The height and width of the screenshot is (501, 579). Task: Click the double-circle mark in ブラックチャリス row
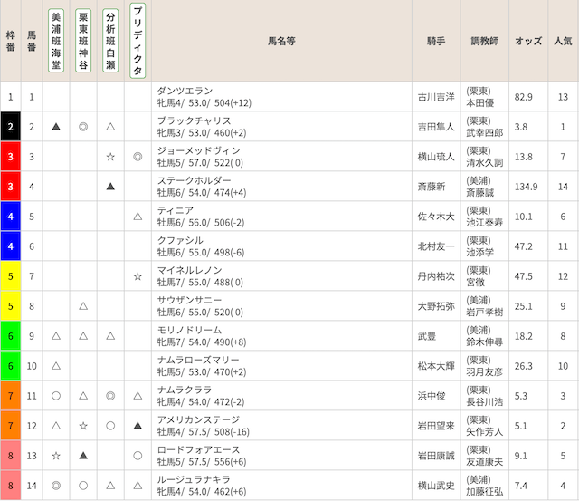pyautogui.click(x=83, y=127)
